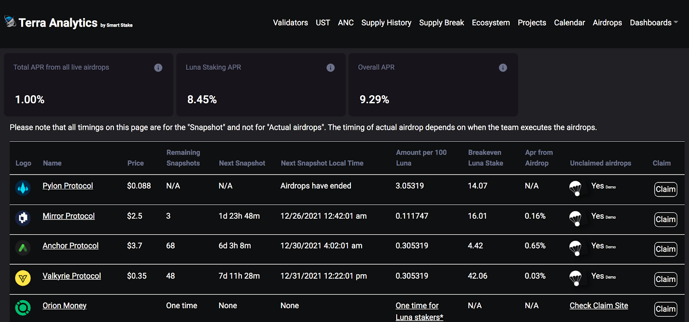The image size is (689, 322).
Task: Click the Orion Money green logo
Action: 23,308
